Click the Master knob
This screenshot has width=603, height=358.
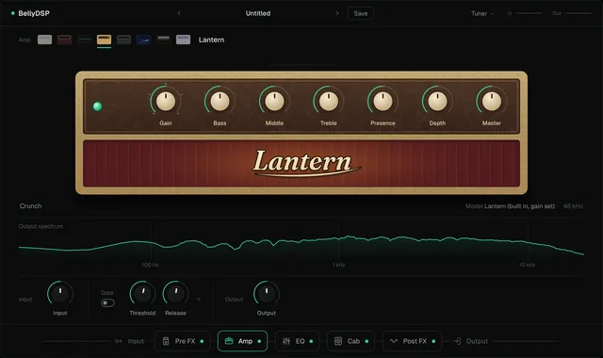pos(492,101)
